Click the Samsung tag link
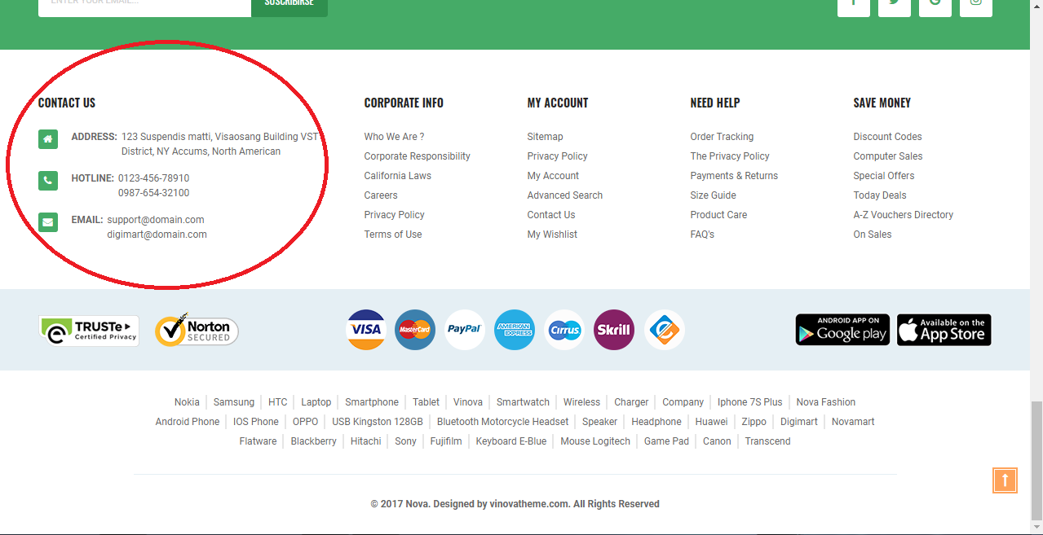The height and width of the screenshot is (535, 1043). [x=234, y=402]
